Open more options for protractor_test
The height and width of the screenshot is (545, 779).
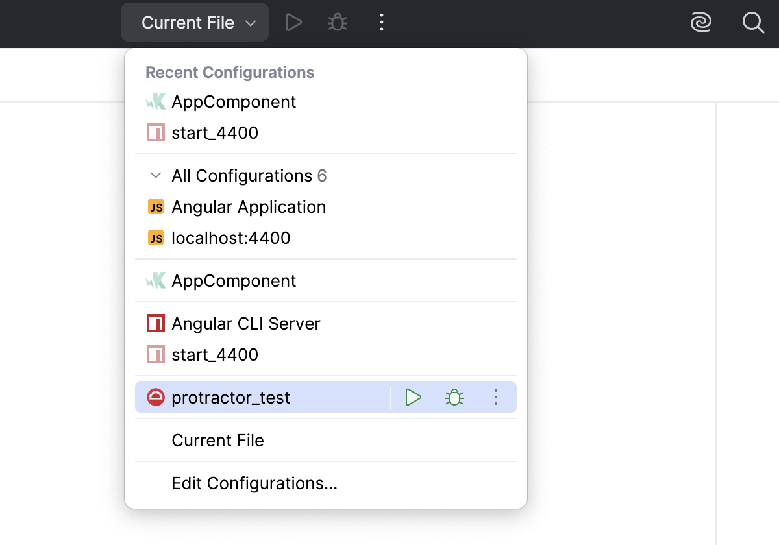coord(496,398)
